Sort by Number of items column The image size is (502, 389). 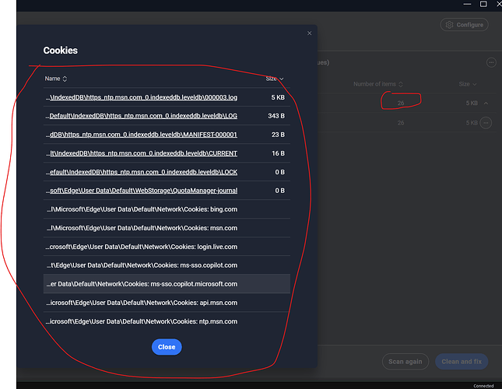(x=377, y=84)
